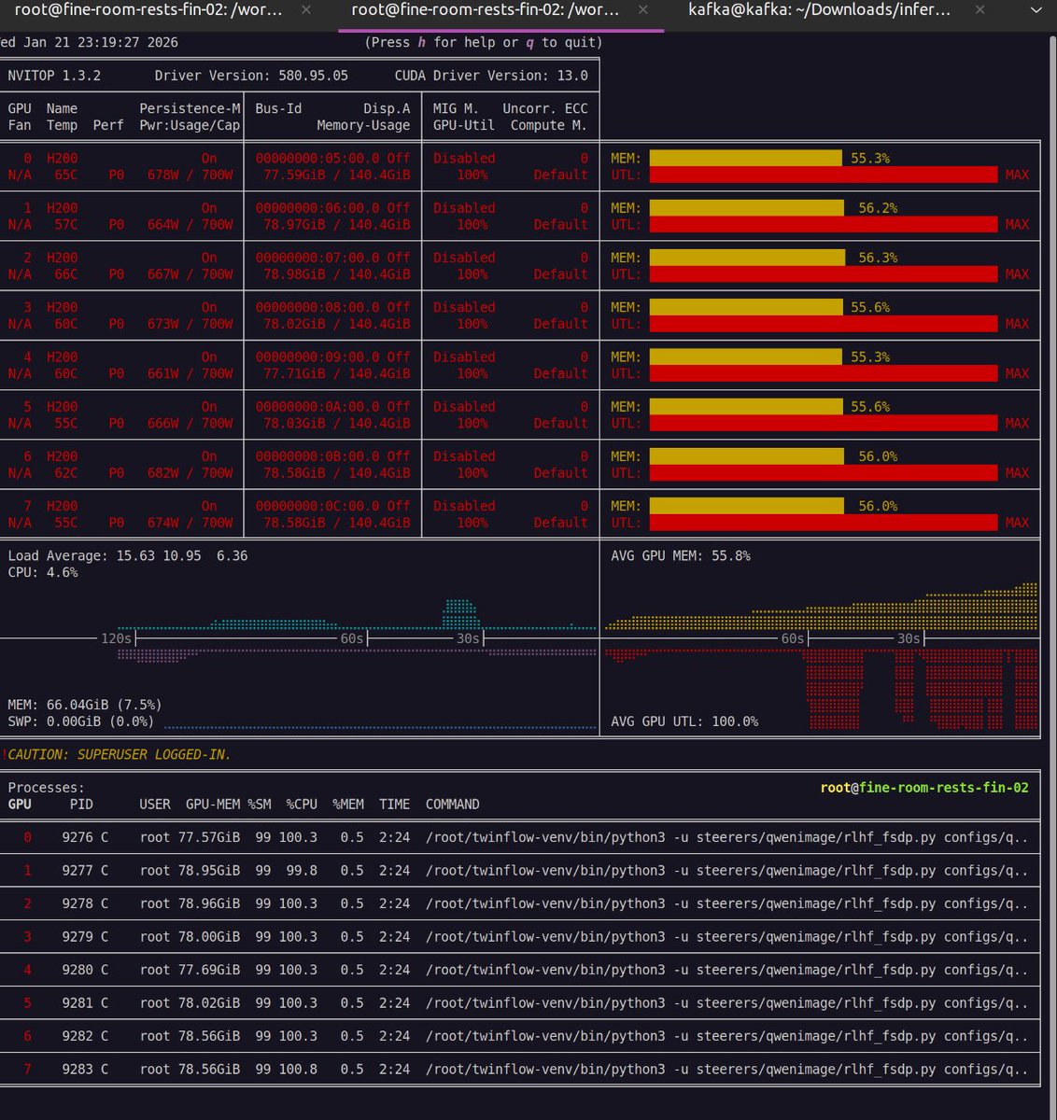Close the kafka@kafka terminal tab
The height and width of the screenshot is (1120, 1057).
tap(979, 10)
